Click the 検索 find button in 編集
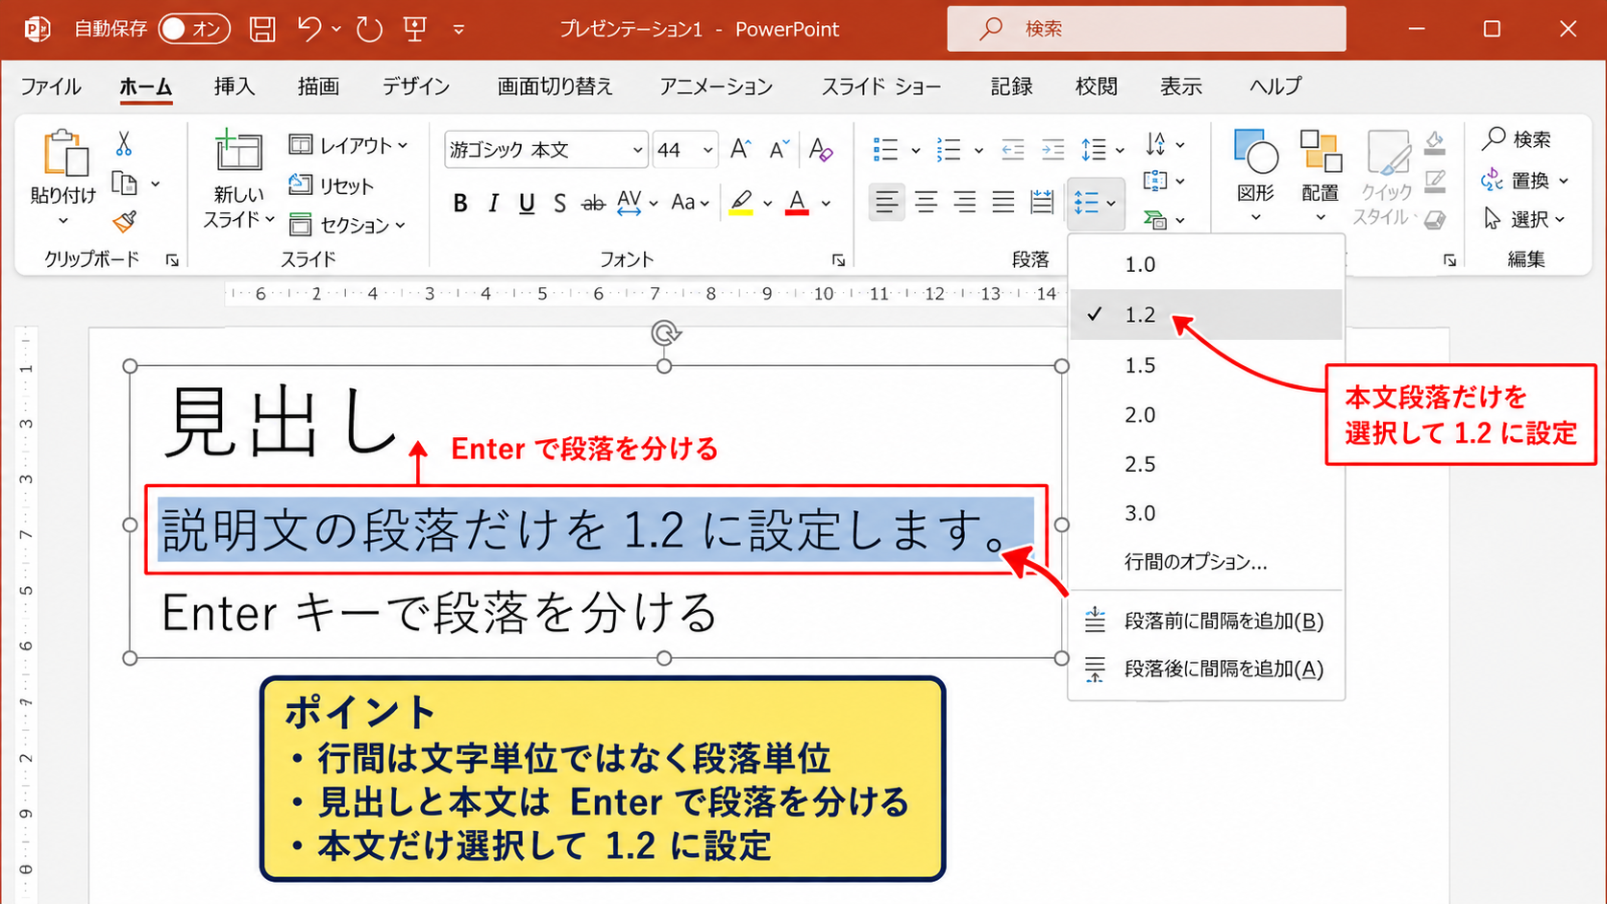 click(1518, 139)
